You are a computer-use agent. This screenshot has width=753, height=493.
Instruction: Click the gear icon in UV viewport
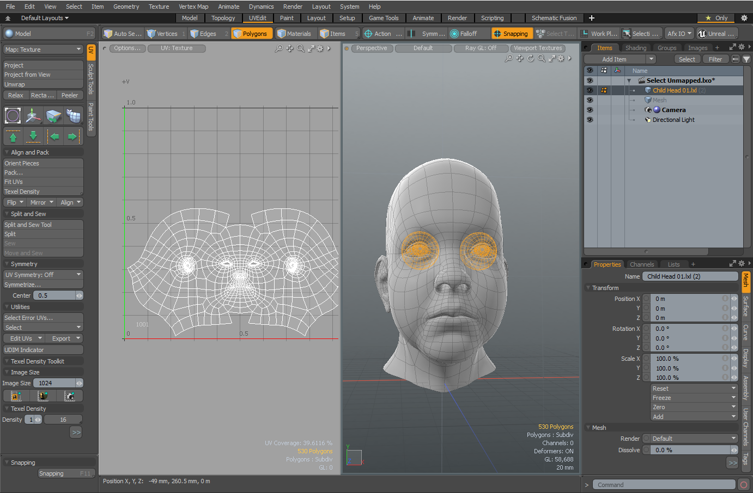pos(320,48)
